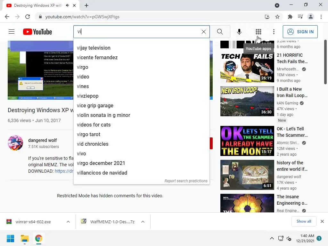Choose suggestion 'video'
The image size is (328, 246).
tap(141, 77)
